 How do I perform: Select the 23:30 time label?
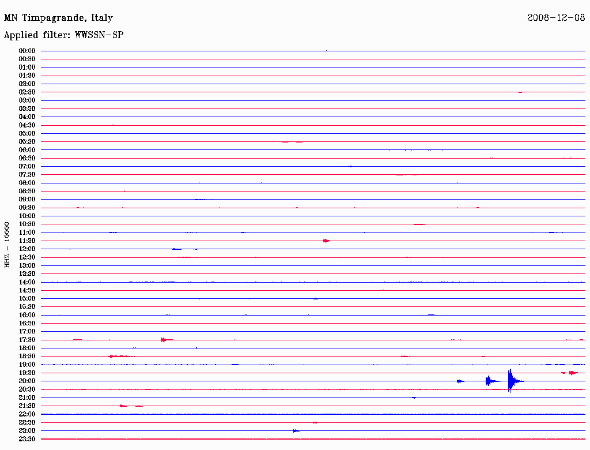(x=27, y=439)
